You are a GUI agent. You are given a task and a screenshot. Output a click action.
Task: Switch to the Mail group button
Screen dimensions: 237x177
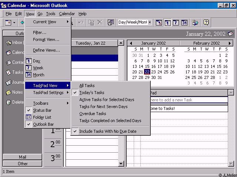(x=23, y=157)
